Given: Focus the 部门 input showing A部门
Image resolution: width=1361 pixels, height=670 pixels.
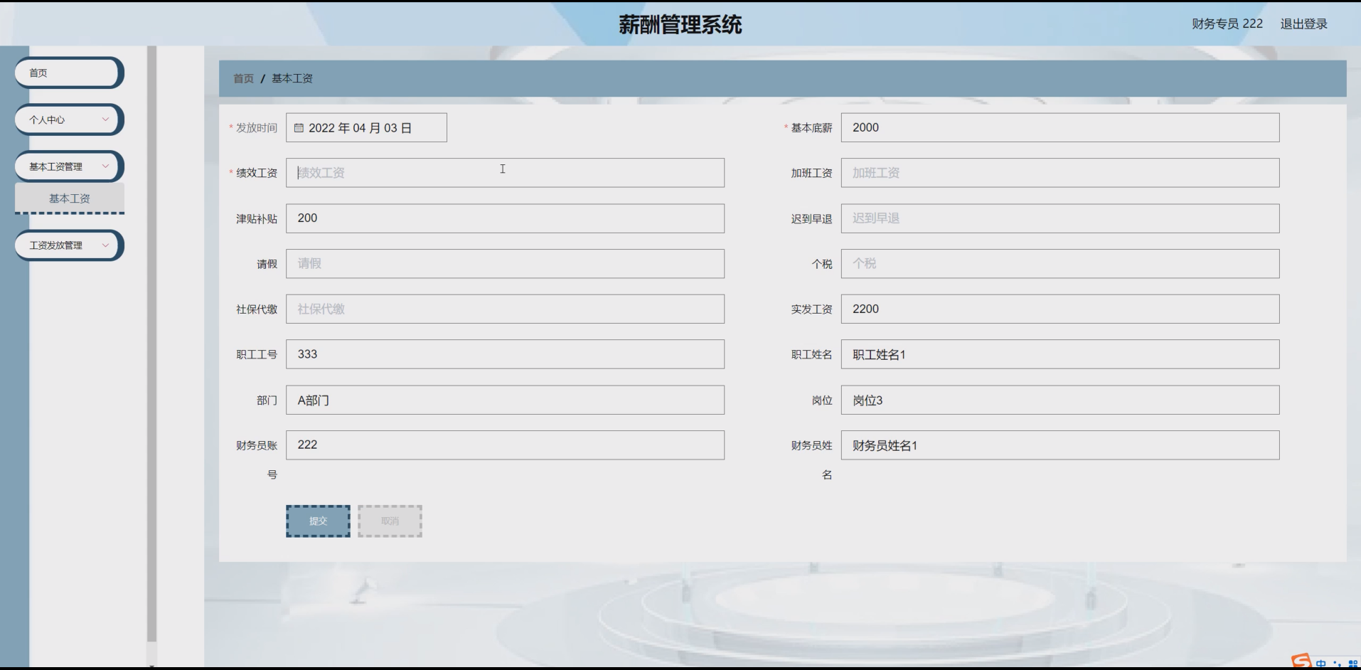Looking at the screenshot, I should point(505,400).
